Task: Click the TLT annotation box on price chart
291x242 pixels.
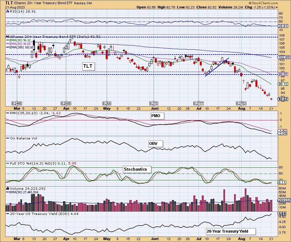Action: (x=88, y=66)
